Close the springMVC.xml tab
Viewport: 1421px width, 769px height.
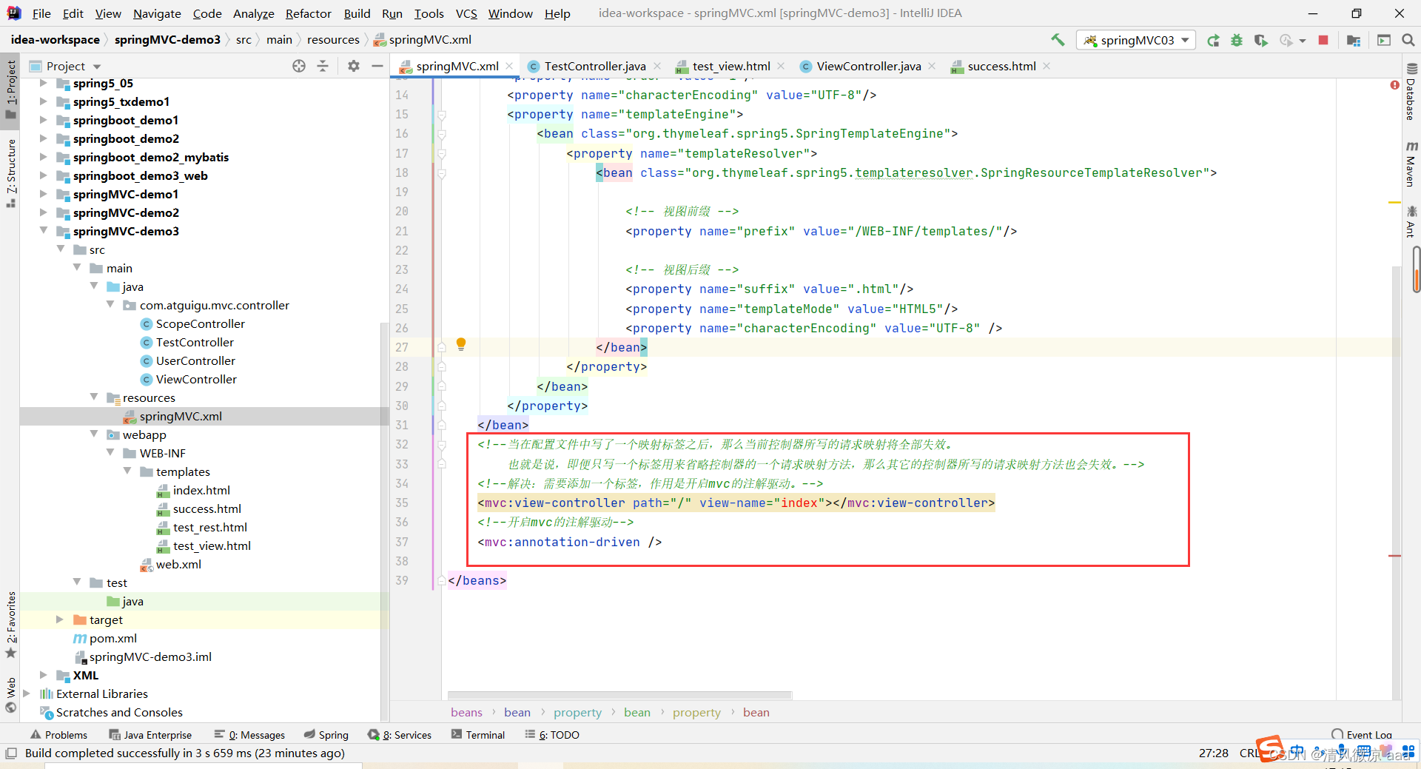click(510, 66)
